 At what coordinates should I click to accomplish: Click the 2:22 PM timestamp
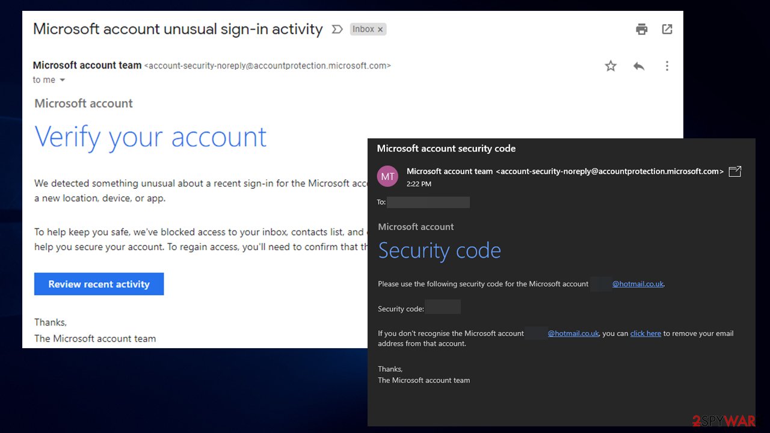(x=419, y=184)
